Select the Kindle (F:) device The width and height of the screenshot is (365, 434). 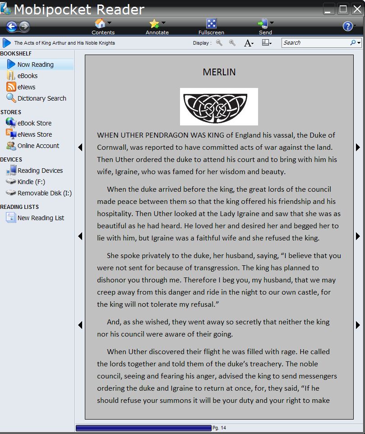pos(31,182)
